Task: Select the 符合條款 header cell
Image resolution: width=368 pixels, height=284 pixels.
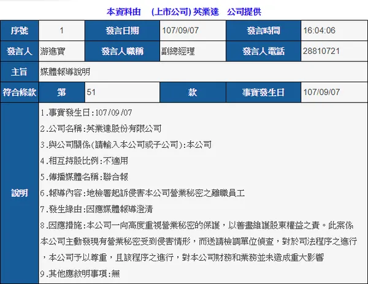Action: coord(19,92)
